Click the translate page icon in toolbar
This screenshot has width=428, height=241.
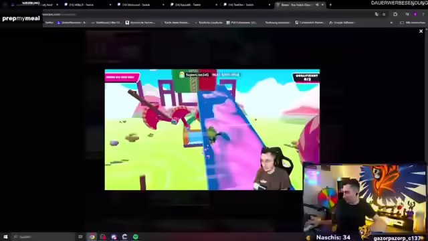(377, 14)
